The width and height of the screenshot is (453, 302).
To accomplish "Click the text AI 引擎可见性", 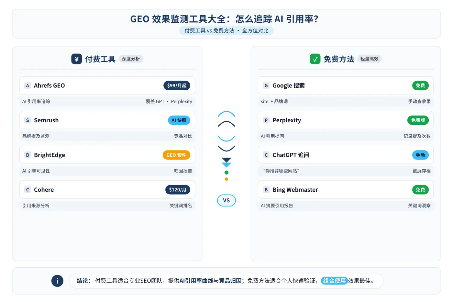I will tap(36, 171).
